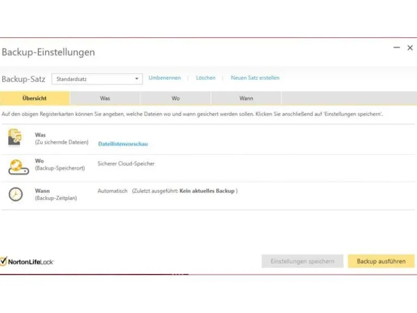The height and width of the screenshot is (313, 417).
Task: Click the '(Backup-Zeitplan)' label
Action: click(56, 198)
